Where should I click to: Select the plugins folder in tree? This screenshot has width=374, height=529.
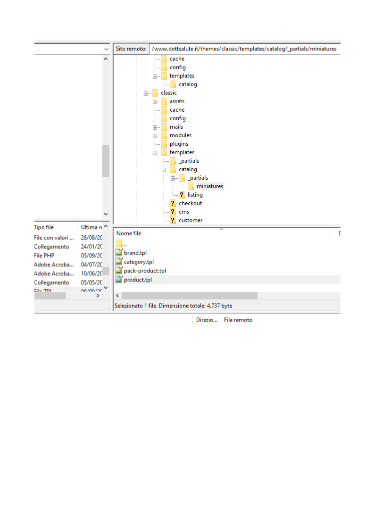click(x=179, y=144)
